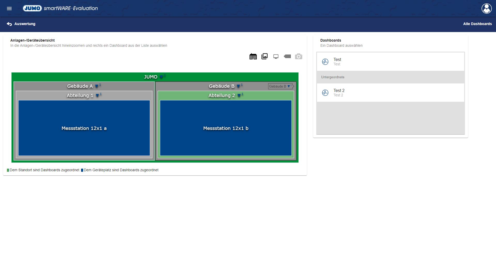Open the user profile account icon
This screenshot has width=496, height=273.
tap(486, 9)
